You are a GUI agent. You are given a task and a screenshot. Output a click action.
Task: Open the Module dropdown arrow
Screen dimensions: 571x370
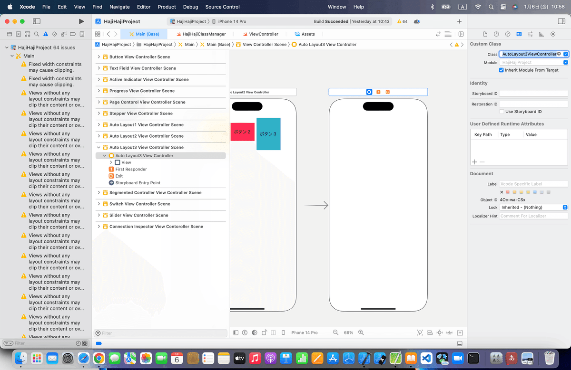(x=565, y=62)
